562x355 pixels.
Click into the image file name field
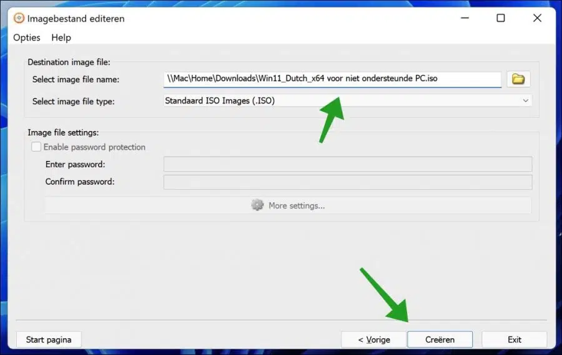(332, 79)
